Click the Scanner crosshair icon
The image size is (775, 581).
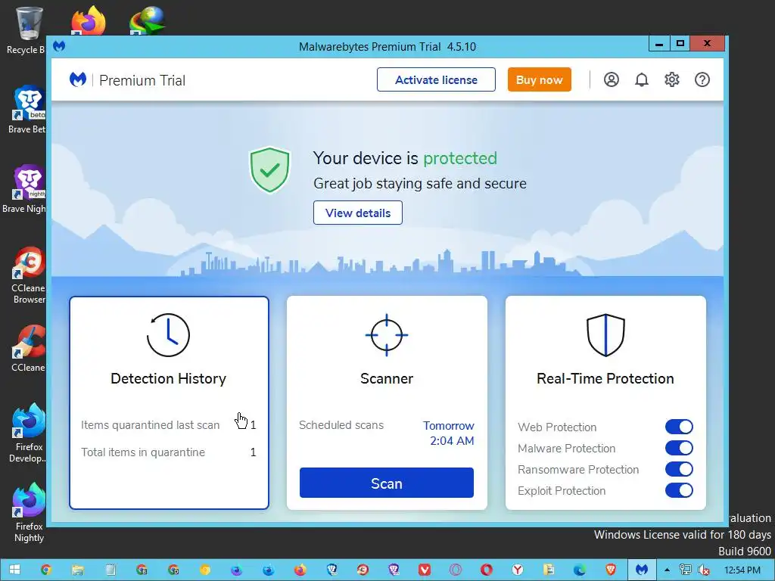click(387, 335)
